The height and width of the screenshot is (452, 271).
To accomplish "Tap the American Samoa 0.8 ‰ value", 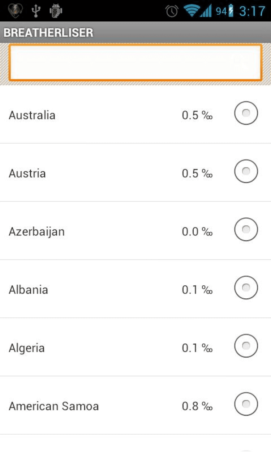I will pos(197,406).
